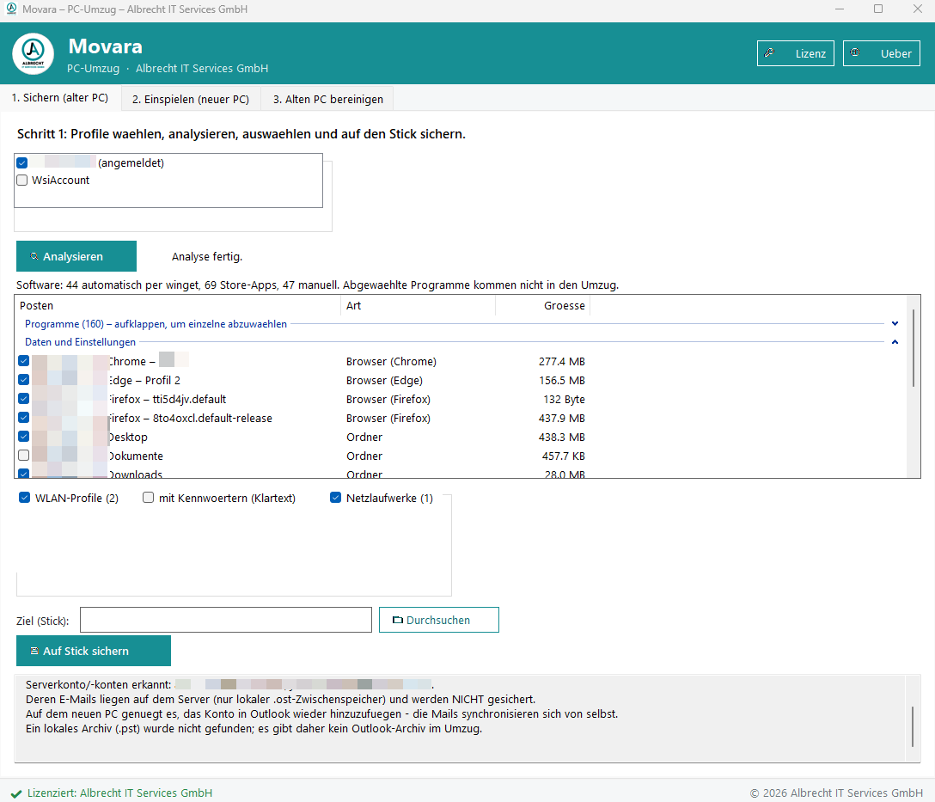Click the key icon on Lizenz
The height and width of the screenshot is (802, 935).
click(x=769, y=53)
